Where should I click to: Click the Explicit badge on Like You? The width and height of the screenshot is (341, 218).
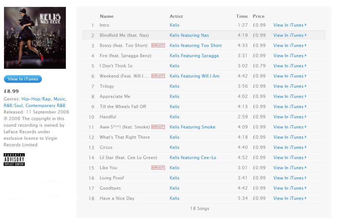tap(158, 167)
